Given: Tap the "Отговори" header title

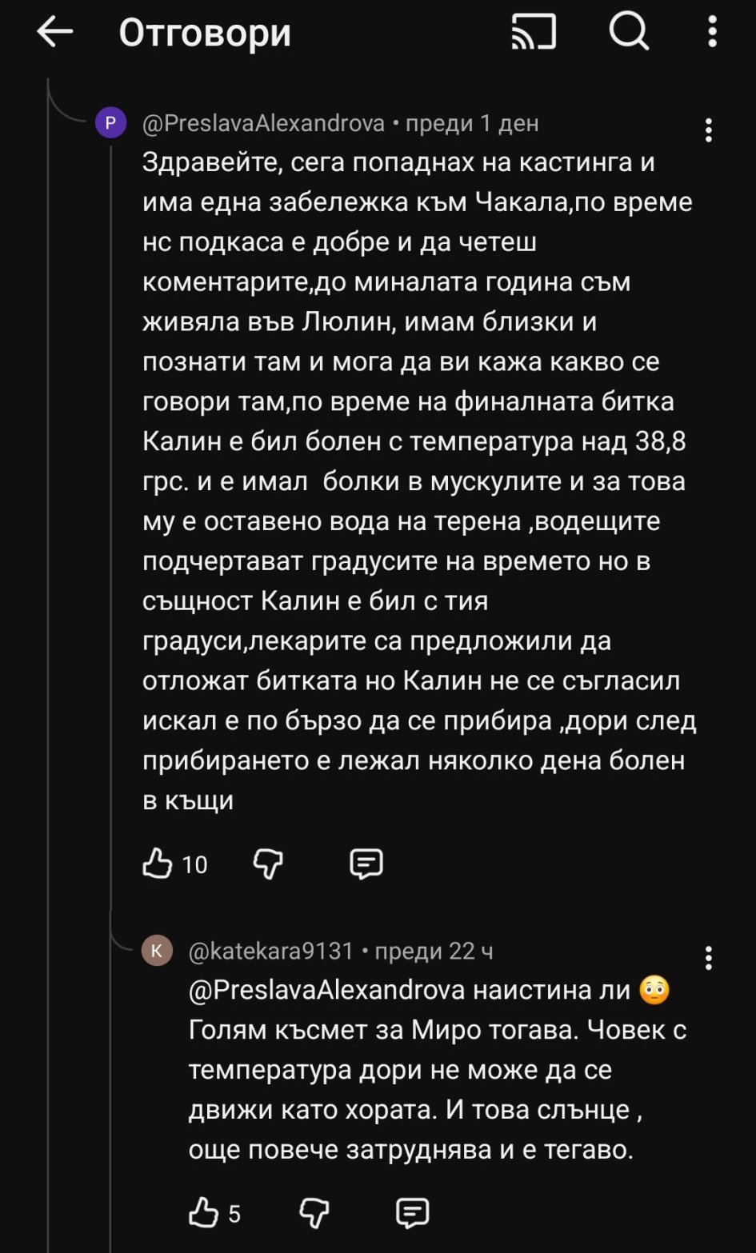Looking at the screenshot, I should pyautogui.click(x=205, y=33).
